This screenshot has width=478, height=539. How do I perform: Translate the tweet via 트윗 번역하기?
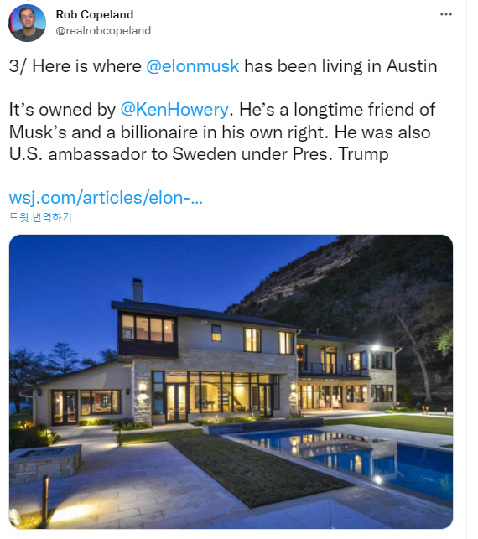pyautogui.click(x=40, y=217)
